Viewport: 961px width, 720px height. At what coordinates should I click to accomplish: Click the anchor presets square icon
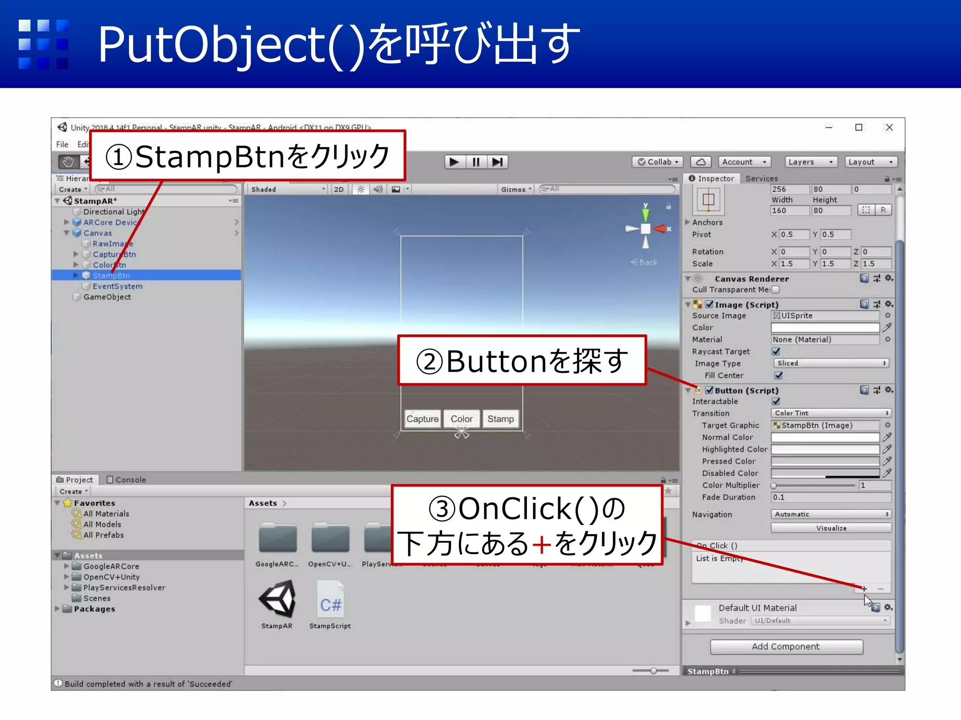708,200
